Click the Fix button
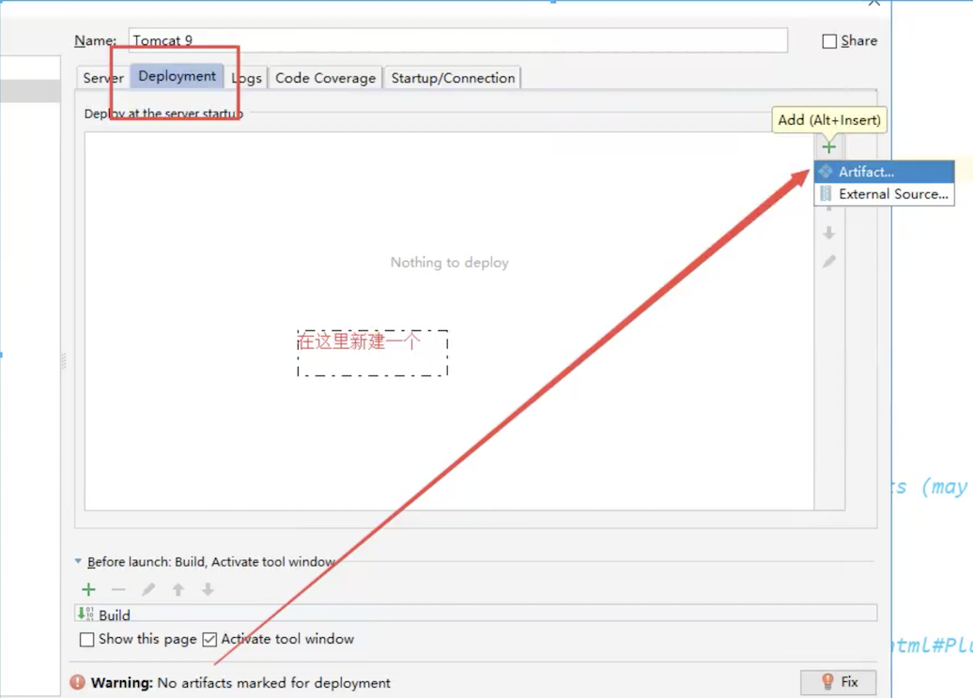 tap(839, 682)
